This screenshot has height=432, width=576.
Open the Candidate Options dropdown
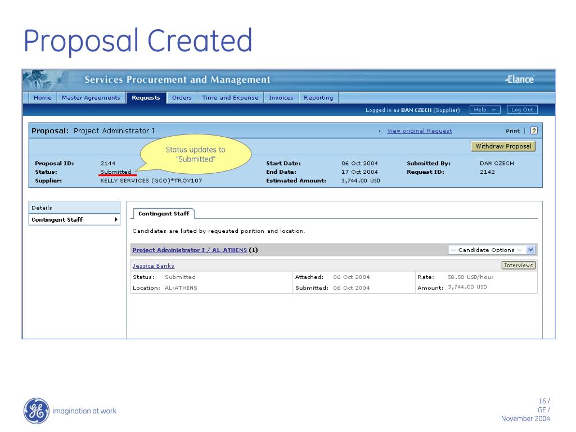[x=491, y=250]
